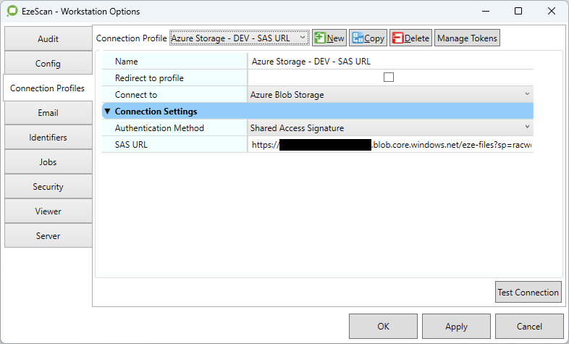Expand the Connect to dropdown
Image resolution: width=569 pixels, height=344 pixels.
pos(389,95)
